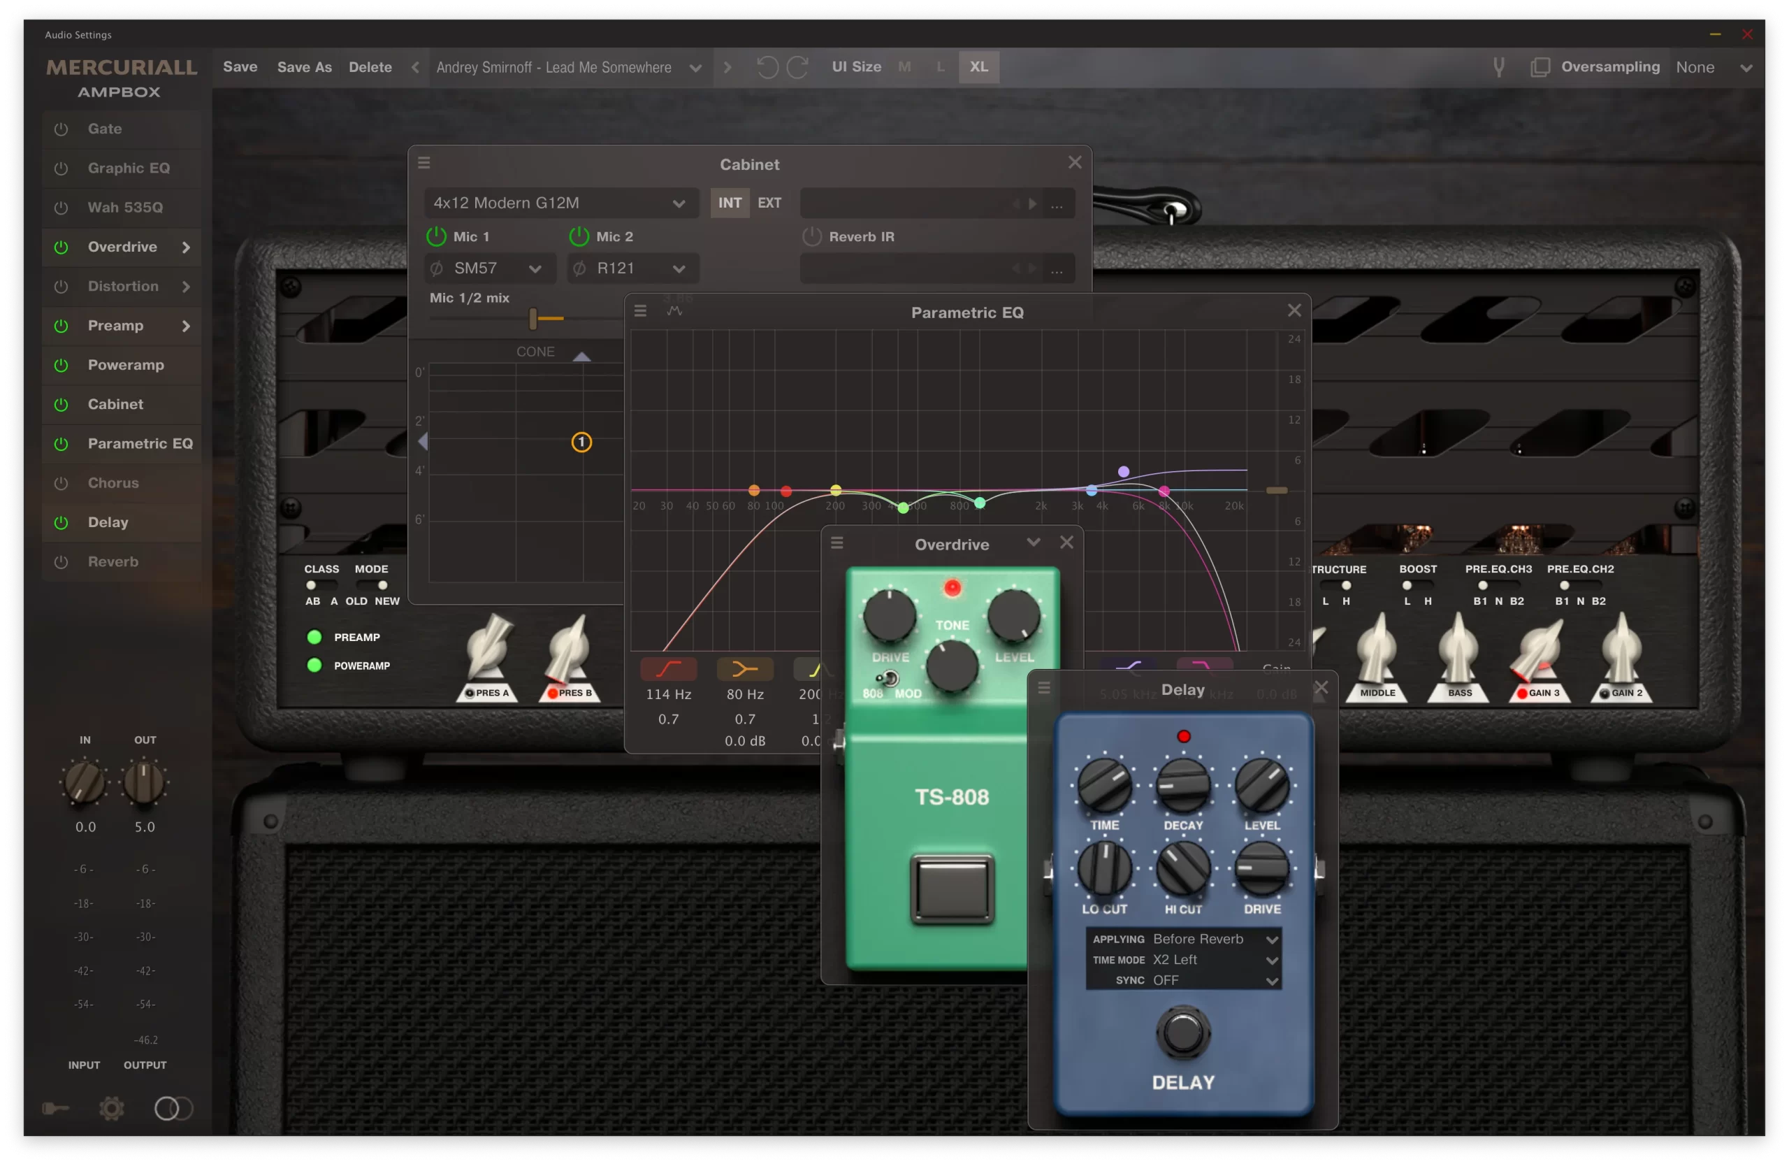The height and width of the screenshot is (1164, 1789).
Task: Select the orange low-shelf band icon
Action: pyautogui.click(x=745, y=668)
